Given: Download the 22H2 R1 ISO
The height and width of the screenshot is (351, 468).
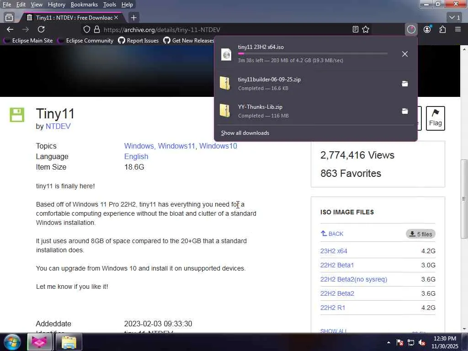Looking at the screenshot, I should pyautogui.click(x=333, y=308).
